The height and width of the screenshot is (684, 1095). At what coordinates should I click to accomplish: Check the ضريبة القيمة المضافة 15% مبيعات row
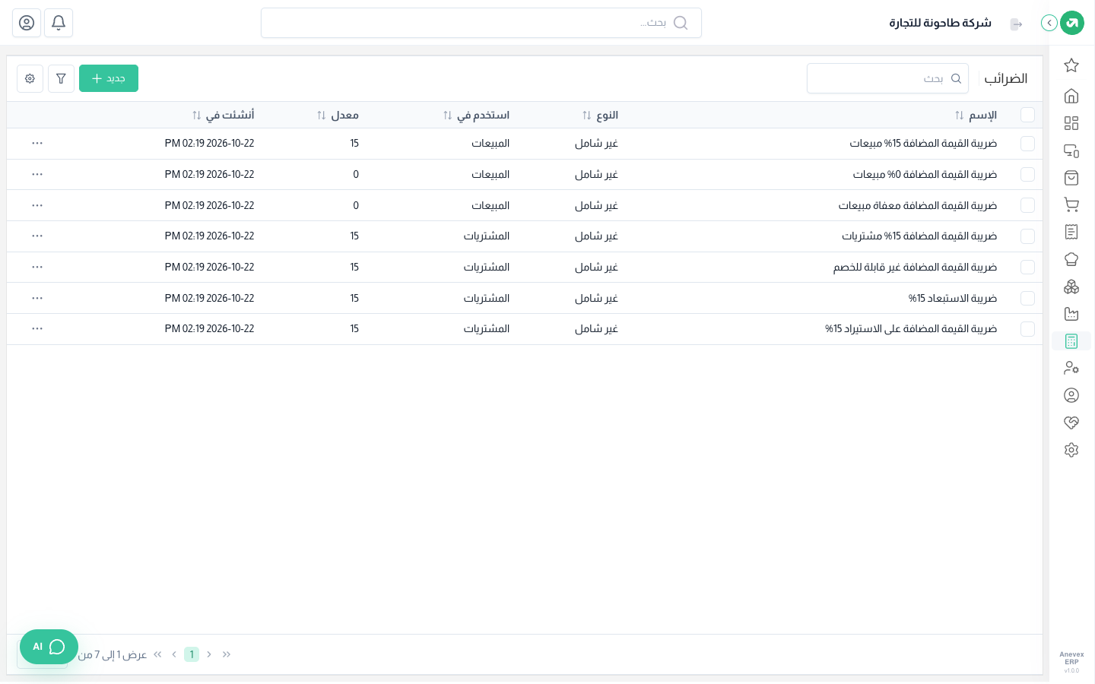1027,144
